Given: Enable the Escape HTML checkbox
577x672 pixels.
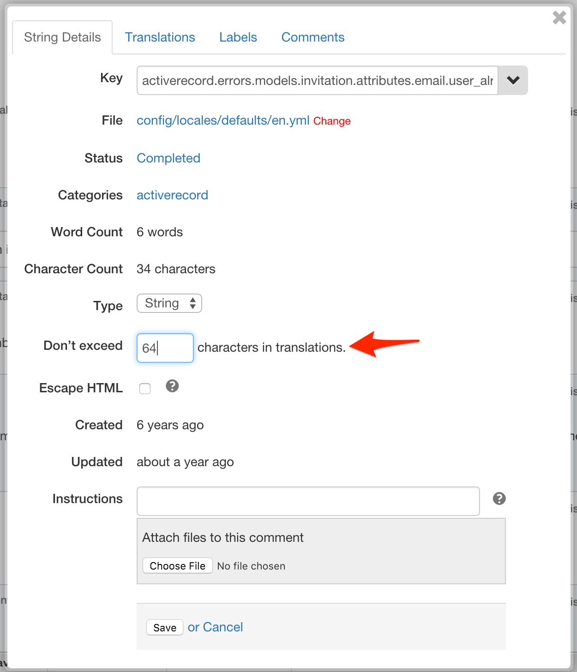Looking at the screenshot, I should [145, 389].
